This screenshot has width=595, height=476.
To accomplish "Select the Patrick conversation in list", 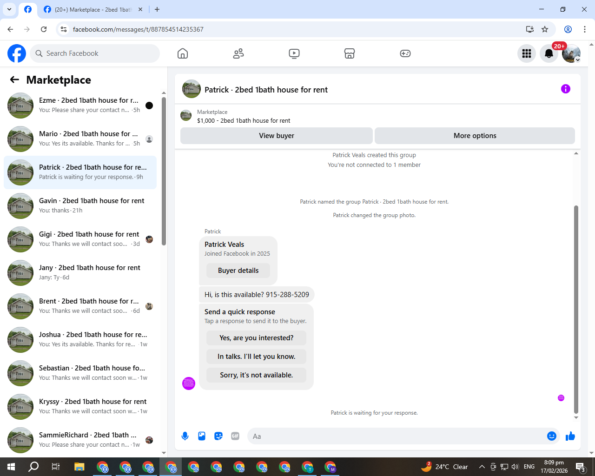I will pos(80,172).
